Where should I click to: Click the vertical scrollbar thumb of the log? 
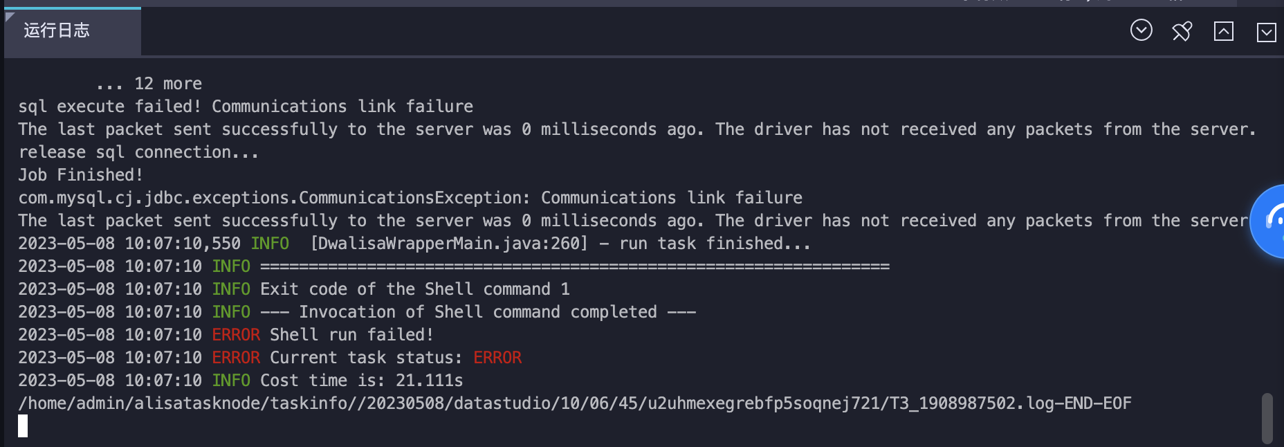(x=1267, y=418)
